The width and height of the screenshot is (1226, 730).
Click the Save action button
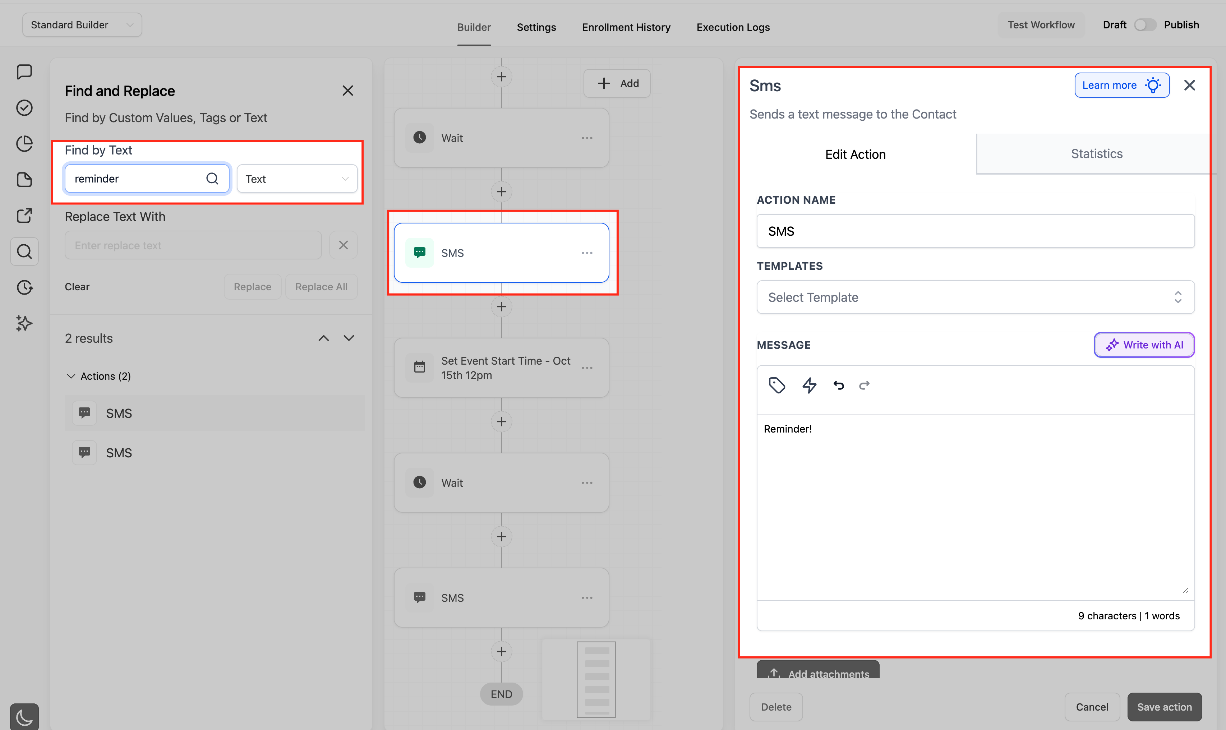1164,706
